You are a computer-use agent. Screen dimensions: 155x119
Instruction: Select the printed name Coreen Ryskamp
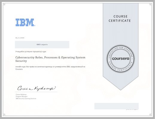(21, 95)
